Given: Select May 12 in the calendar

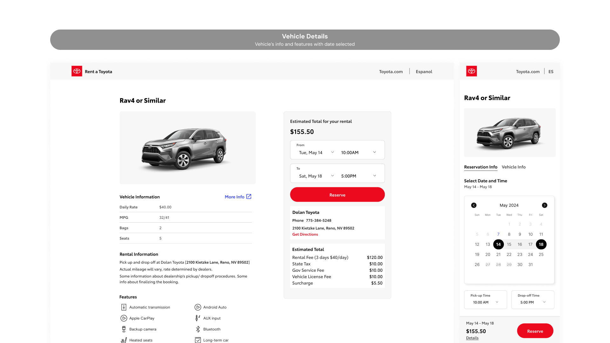Looking at the screenshot, I should tap(477, 244).
